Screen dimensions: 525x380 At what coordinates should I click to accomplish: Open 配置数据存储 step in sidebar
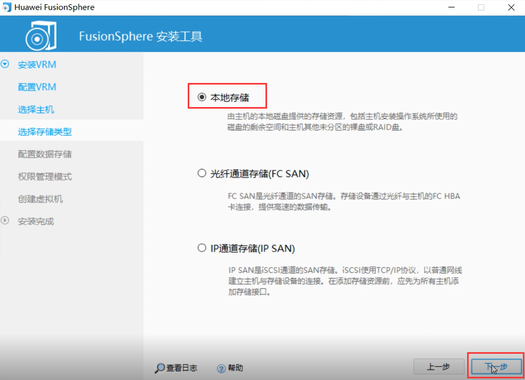coord(45,154)
